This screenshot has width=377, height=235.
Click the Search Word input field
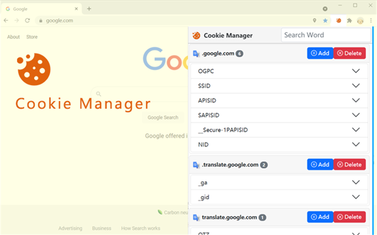326,35
